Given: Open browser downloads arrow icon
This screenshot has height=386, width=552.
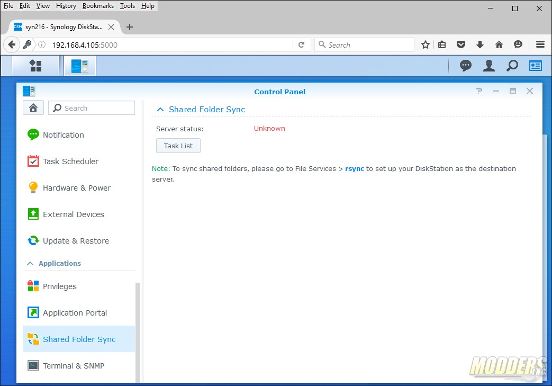Looking at the screenshot, I should point(480,44).
